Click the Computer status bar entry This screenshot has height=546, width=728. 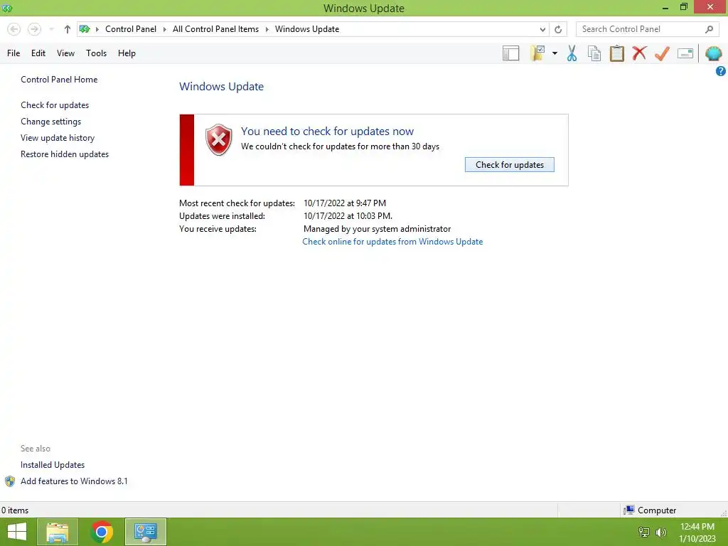tap(650, 510)
